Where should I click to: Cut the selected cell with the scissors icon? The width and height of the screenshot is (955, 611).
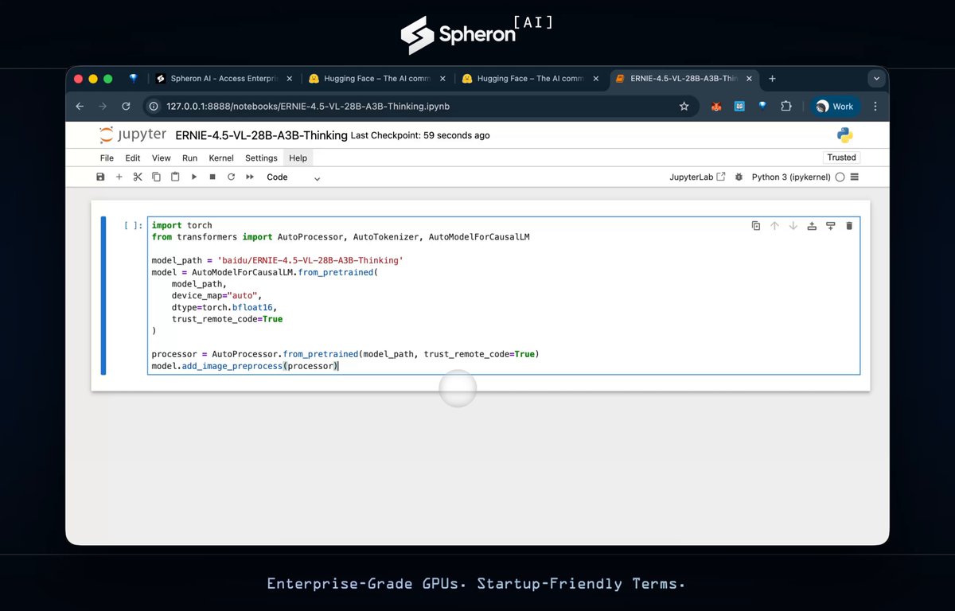138,177
